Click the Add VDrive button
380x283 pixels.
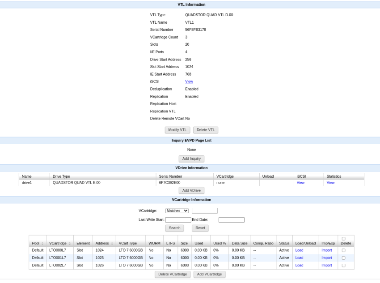191,190
